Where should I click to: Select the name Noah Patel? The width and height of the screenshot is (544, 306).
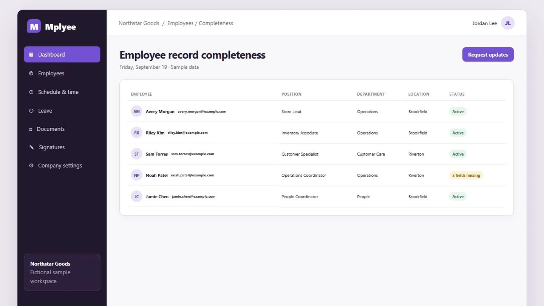click(x=157, y=175)
